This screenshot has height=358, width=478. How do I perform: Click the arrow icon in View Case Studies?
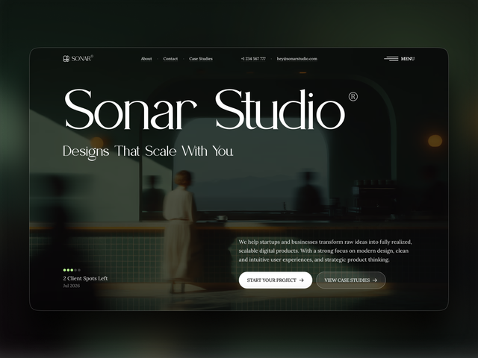[375, 280]
